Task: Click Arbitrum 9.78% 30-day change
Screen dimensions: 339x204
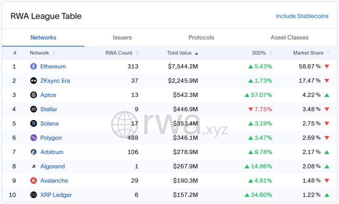Action: pos(260,152)
